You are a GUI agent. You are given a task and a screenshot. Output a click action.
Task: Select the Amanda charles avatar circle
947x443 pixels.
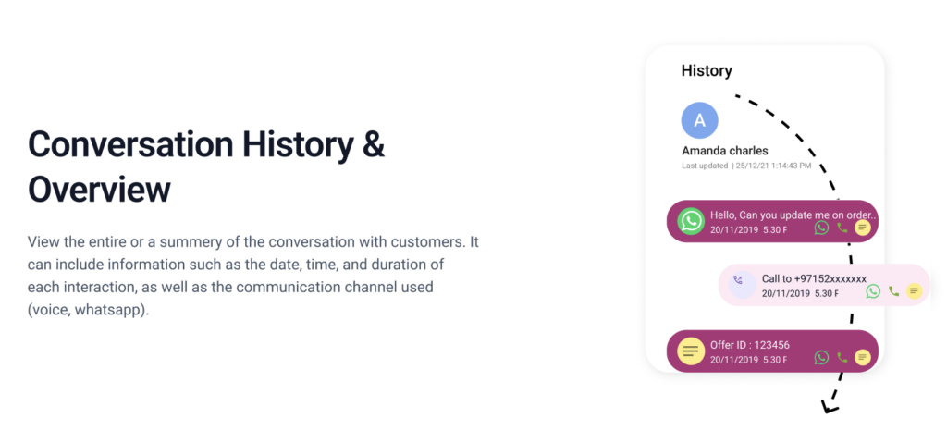click(699, 120)
